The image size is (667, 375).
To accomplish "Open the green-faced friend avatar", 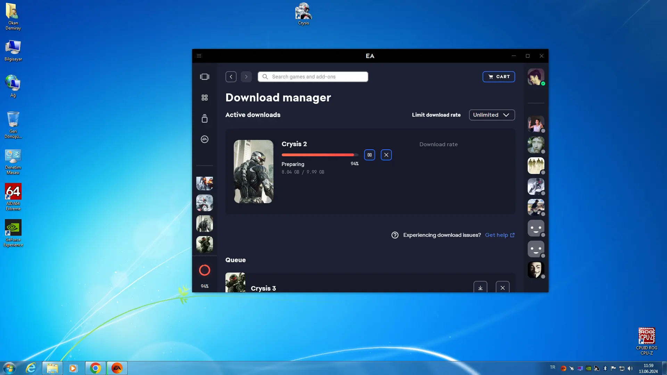I will tap(536, 145).
